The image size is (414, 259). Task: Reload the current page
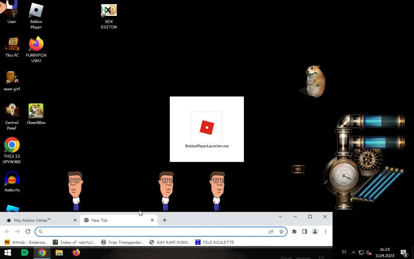pos(28,231)
